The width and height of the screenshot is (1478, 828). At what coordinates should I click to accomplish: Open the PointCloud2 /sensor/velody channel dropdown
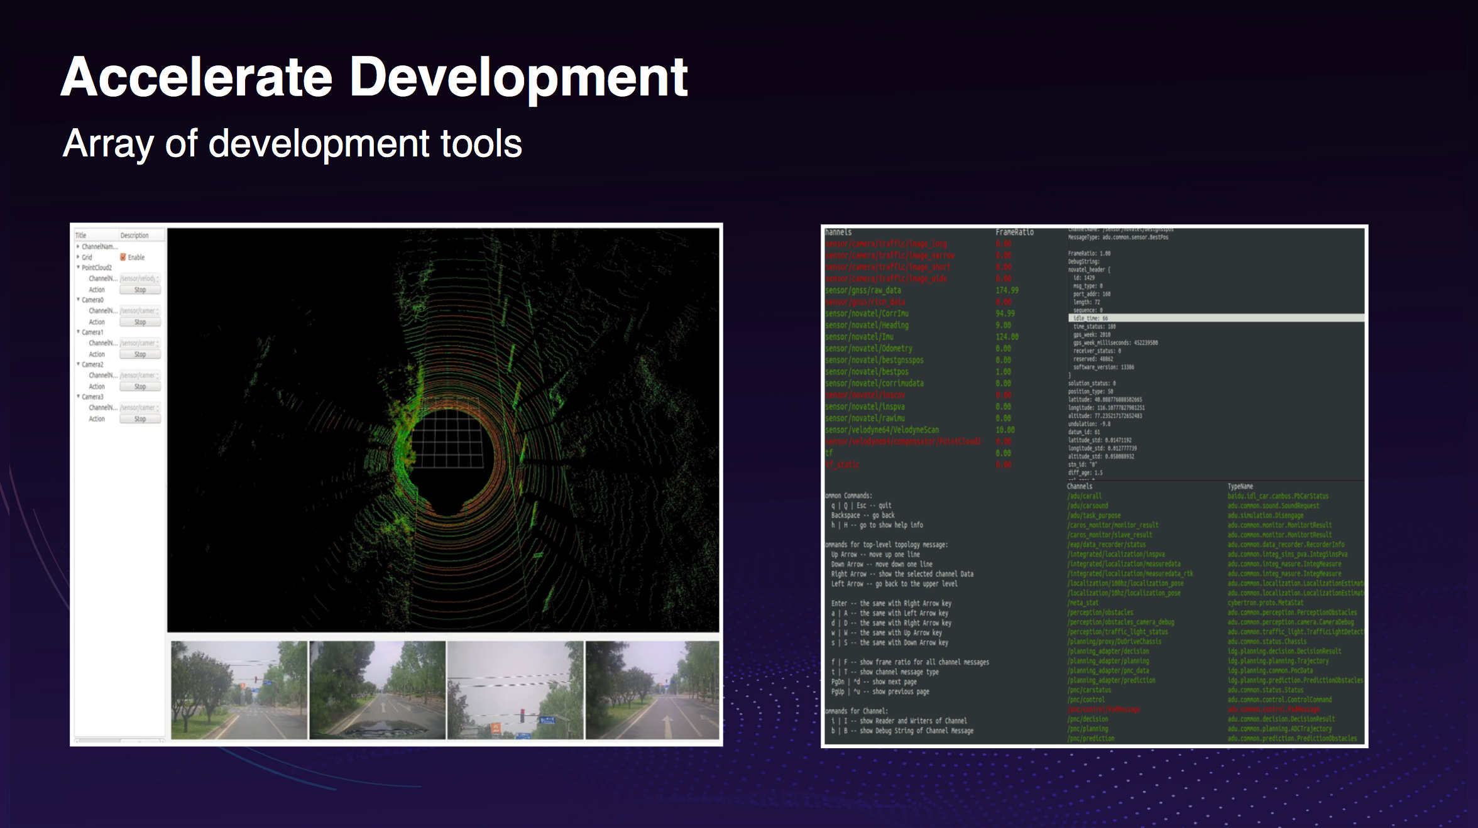(x=140, y=278)
